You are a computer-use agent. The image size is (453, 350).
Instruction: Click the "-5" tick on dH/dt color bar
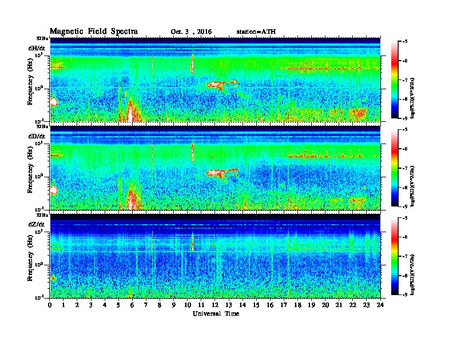[405, 42]
